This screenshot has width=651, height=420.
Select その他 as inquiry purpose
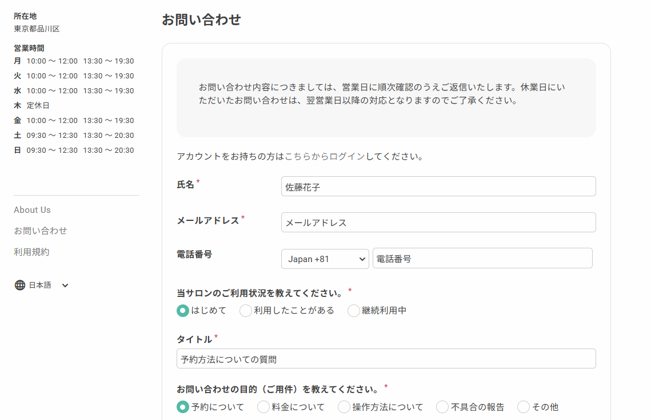click(524, 407)
